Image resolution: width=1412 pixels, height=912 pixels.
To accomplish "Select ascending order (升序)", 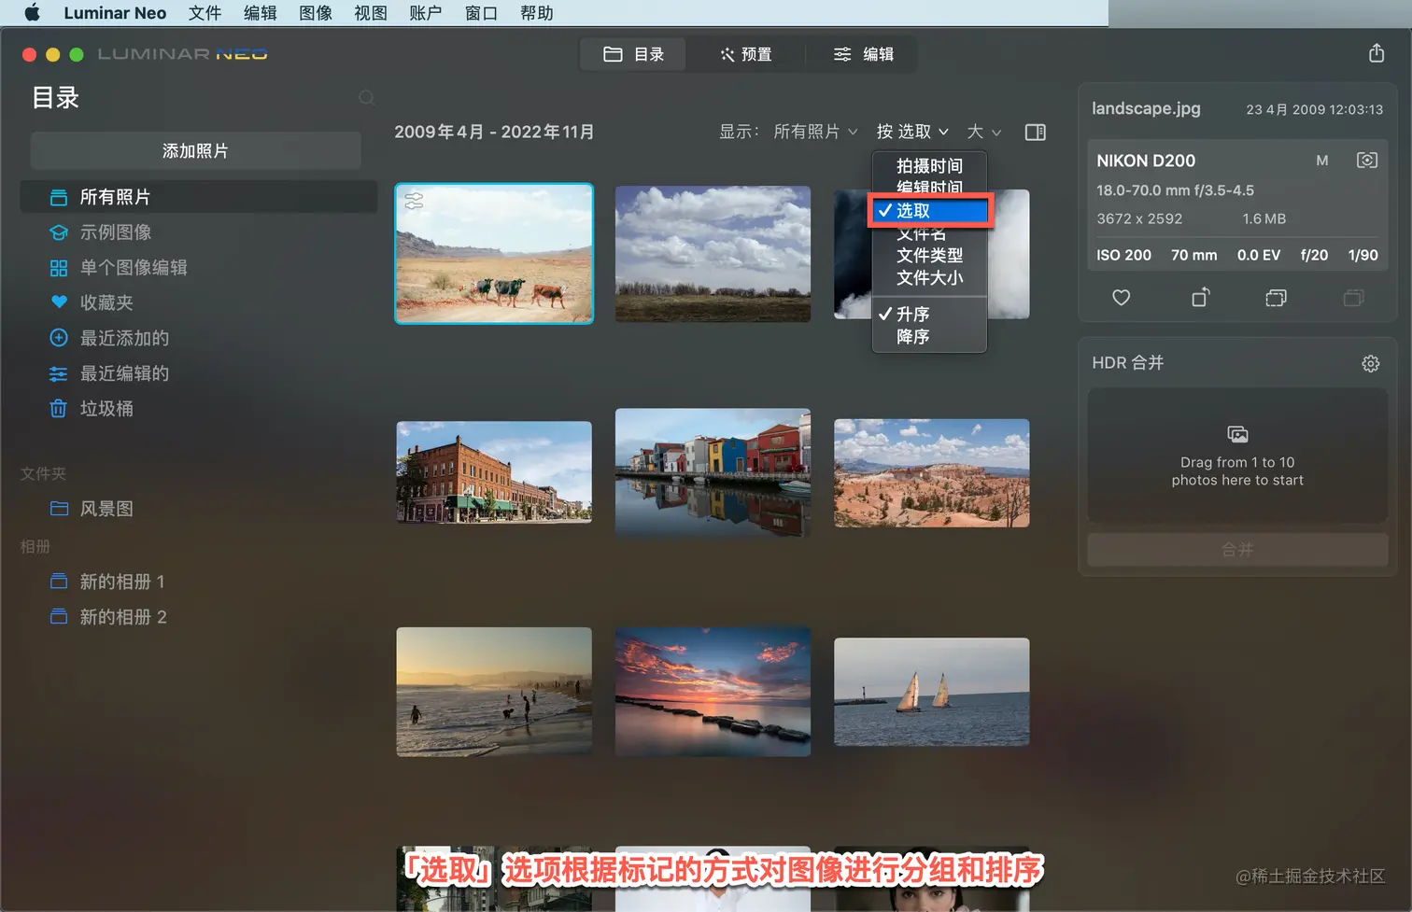I will tap(929, 314).
